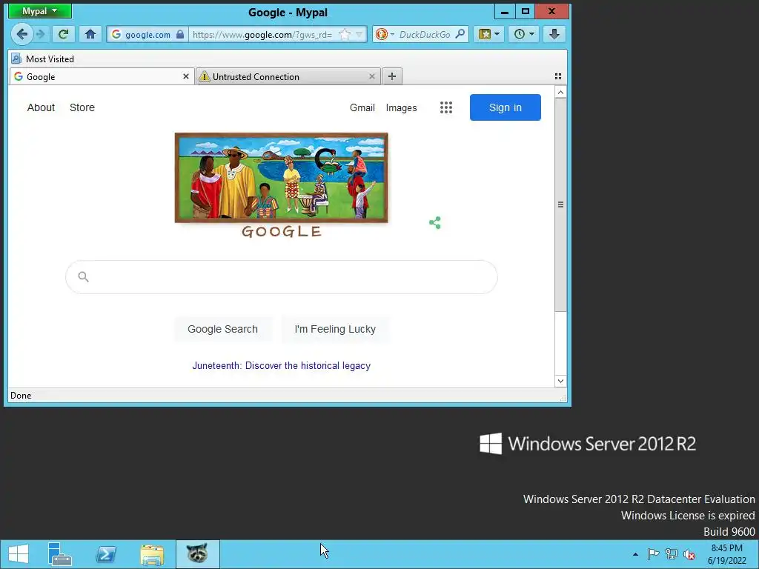Click the address bar URL text
The width and height of the screenshot is (759, 569).
point(262,34)
